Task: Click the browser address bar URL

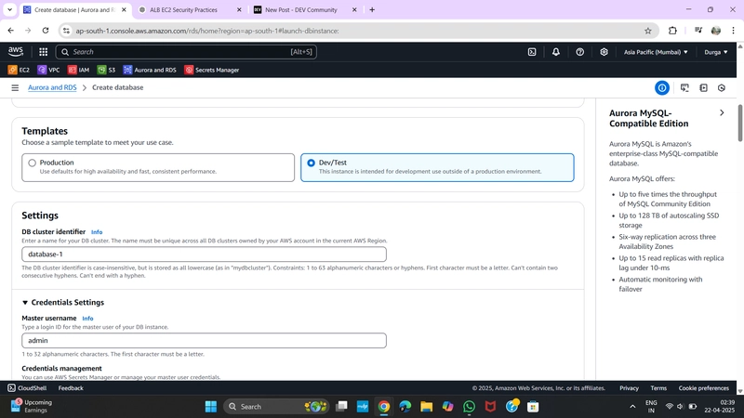Action: point(207,31)
